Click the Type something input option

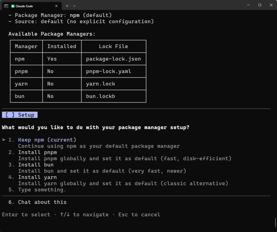[42, 190]
